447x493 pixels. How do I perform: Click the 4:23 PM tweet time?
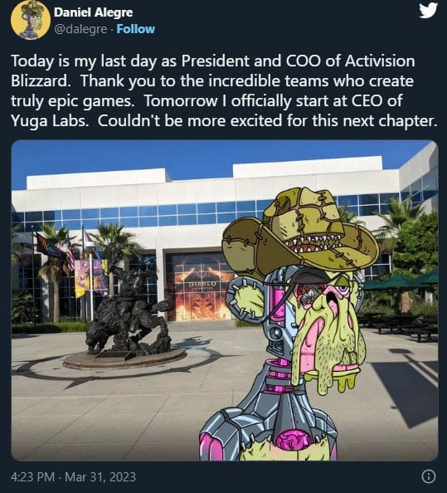[x=32, y=476]
